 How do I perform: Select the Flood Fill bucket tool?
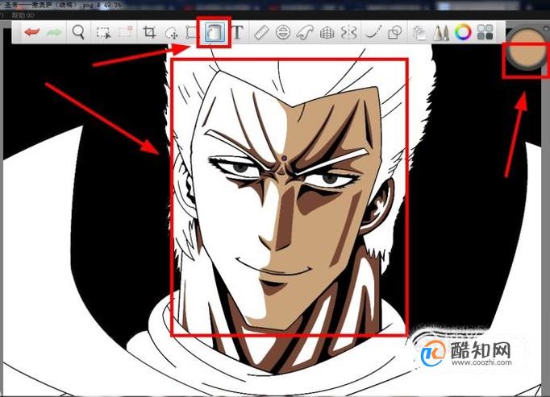point(214,32)
